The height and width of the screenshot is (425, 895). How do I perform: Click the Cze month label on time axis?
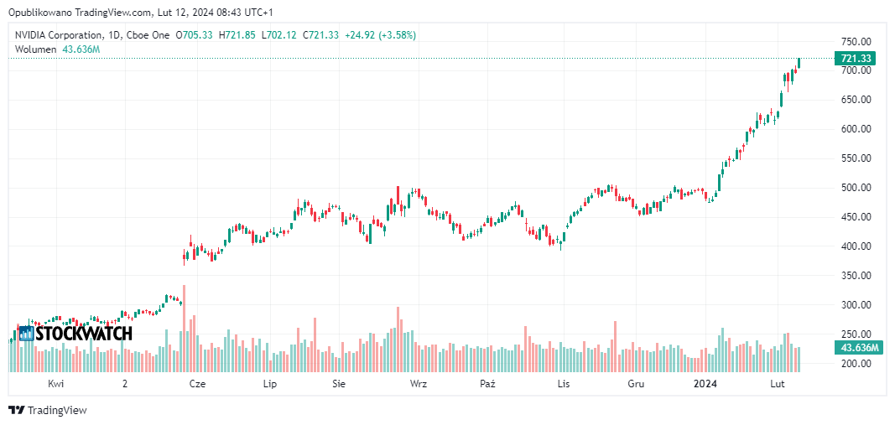[x=197, y=384]
